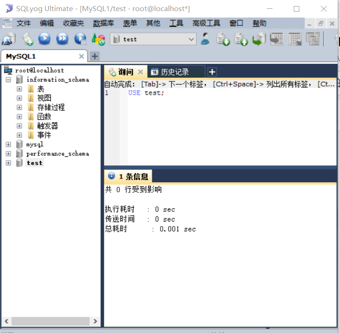This screenshot has width=340, height=333.
Task: Click the root@localhost server icon
Action: point(8,70)
